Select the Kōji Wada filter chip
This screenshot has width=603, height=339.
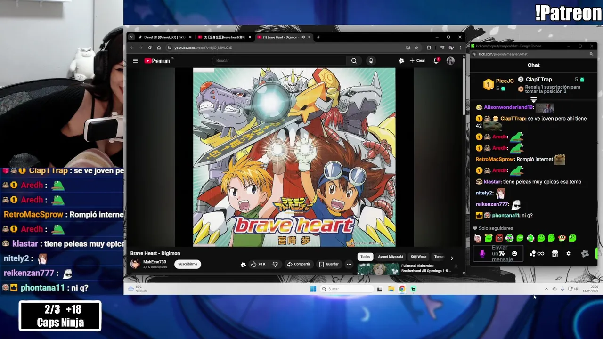418,257
